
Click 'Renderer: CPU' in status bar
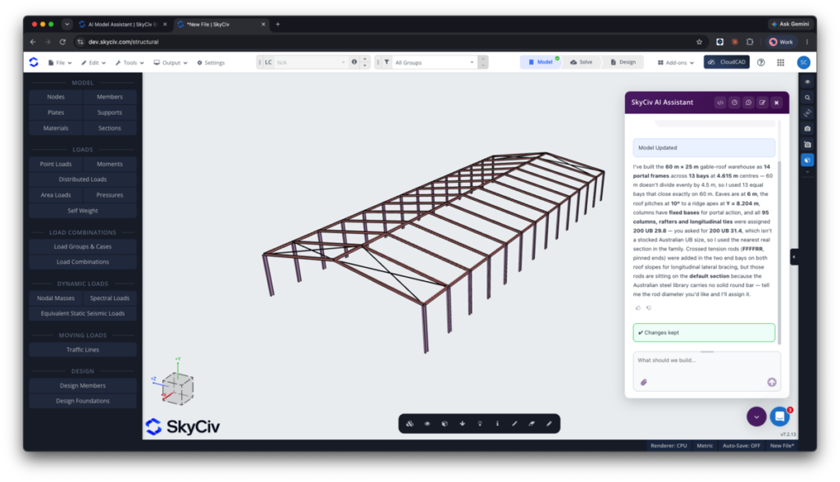669,446
